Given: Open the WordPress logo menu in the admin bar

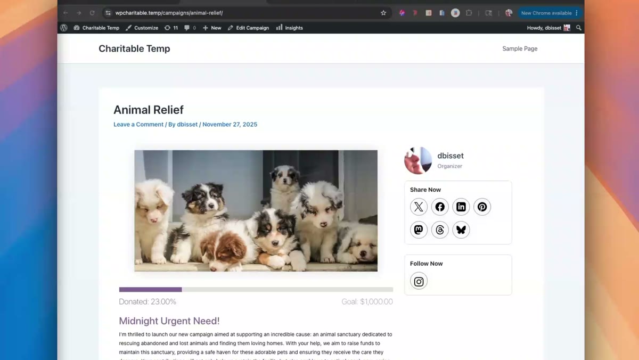Looking at the screenshot, I should tap(64, 28).
